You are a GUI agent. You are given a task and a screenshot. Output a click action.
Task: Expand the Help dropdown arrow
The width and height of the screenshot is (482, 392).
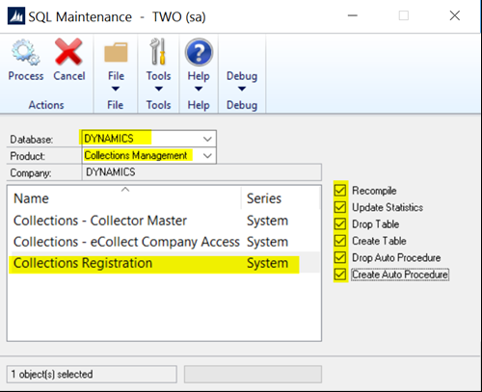coord(199,89)
